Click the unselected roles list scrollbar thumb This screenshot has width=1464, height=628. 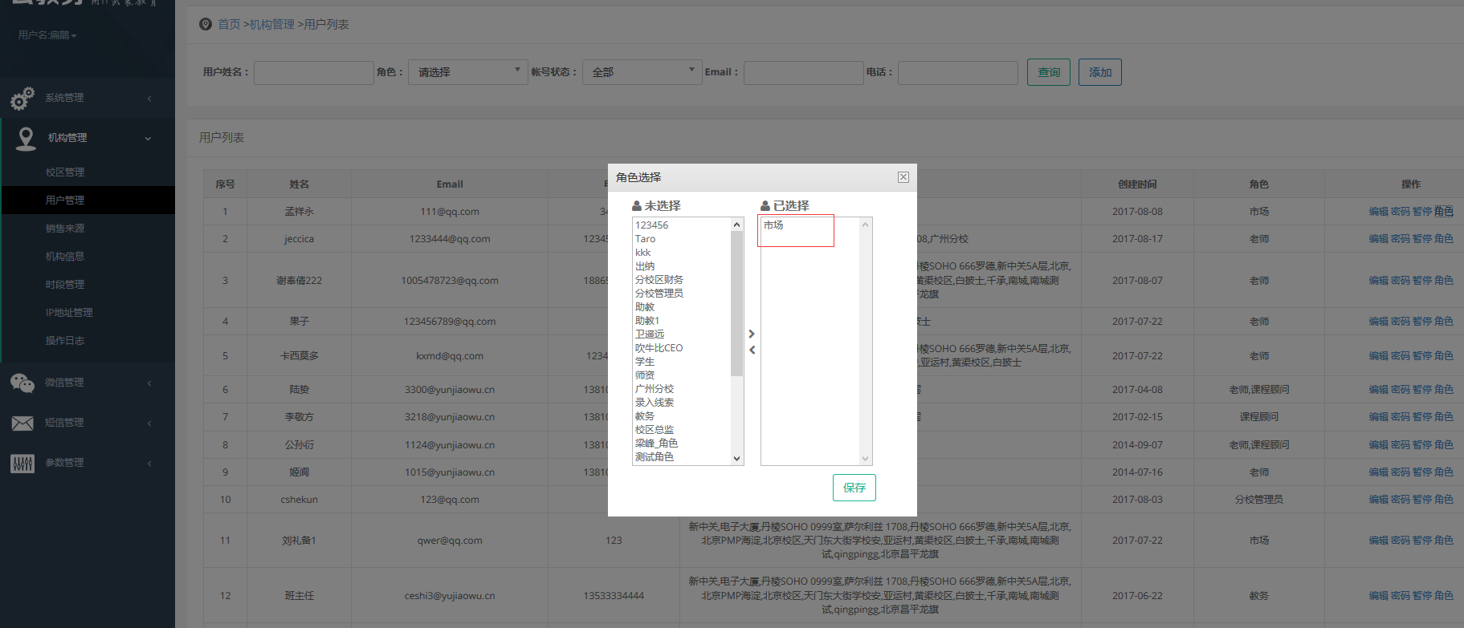(x=736, y=303)
